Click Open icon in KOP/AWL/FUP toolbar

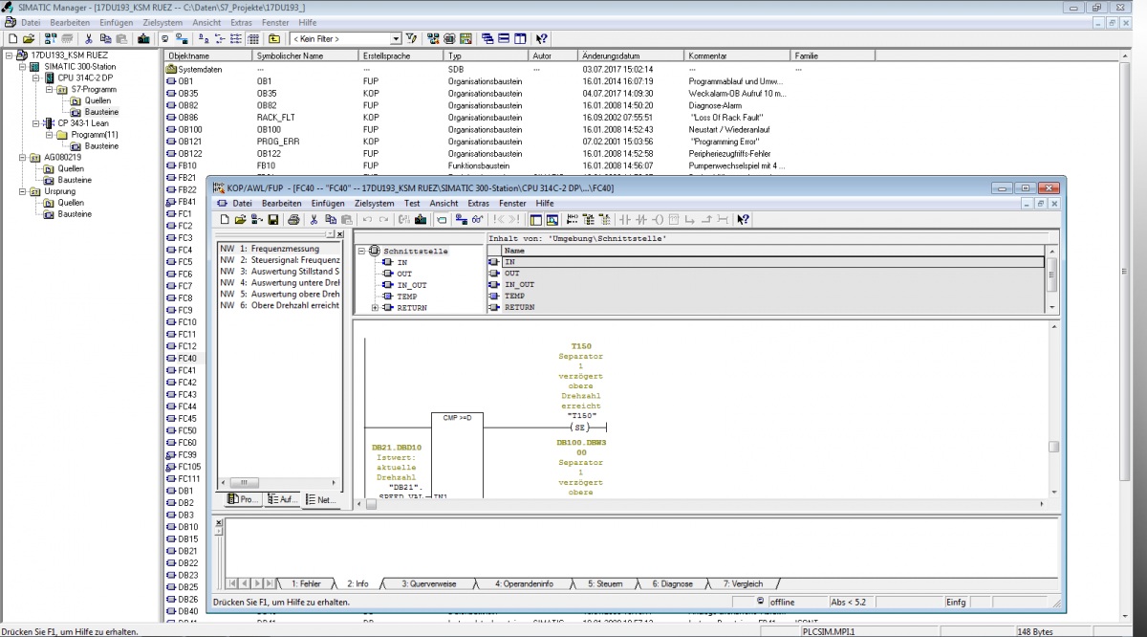tap(242, 220)
